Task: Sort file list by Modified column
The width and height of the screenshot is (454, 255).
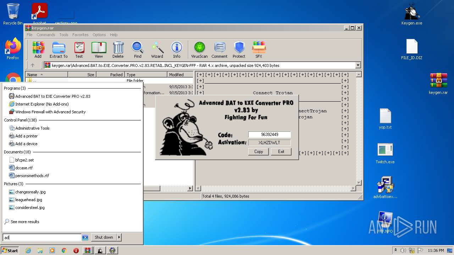Action: tap(180, 75)
